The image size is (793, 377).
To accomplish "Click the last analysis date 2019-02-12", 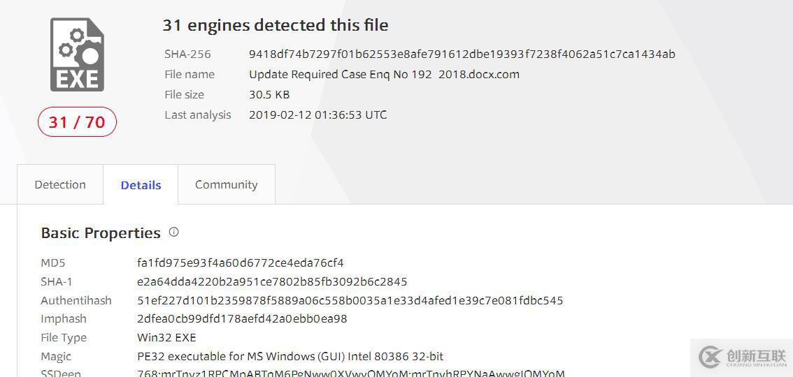I will [x=317, y=114].
